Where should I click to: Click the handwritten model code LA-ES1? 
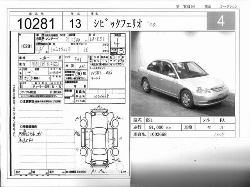(97, 39)
